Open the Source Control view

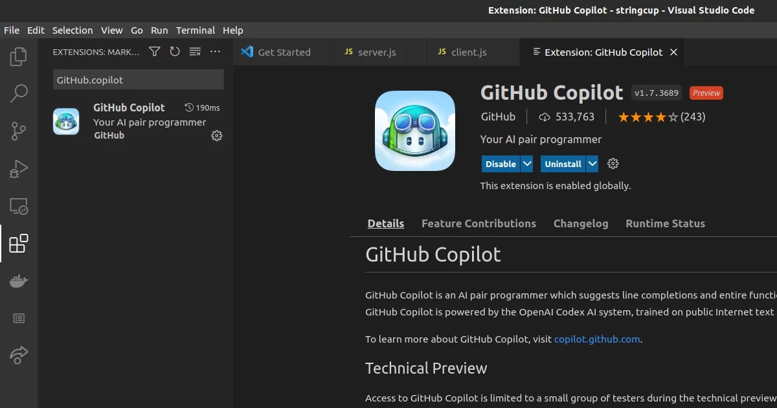coord(19,131)
